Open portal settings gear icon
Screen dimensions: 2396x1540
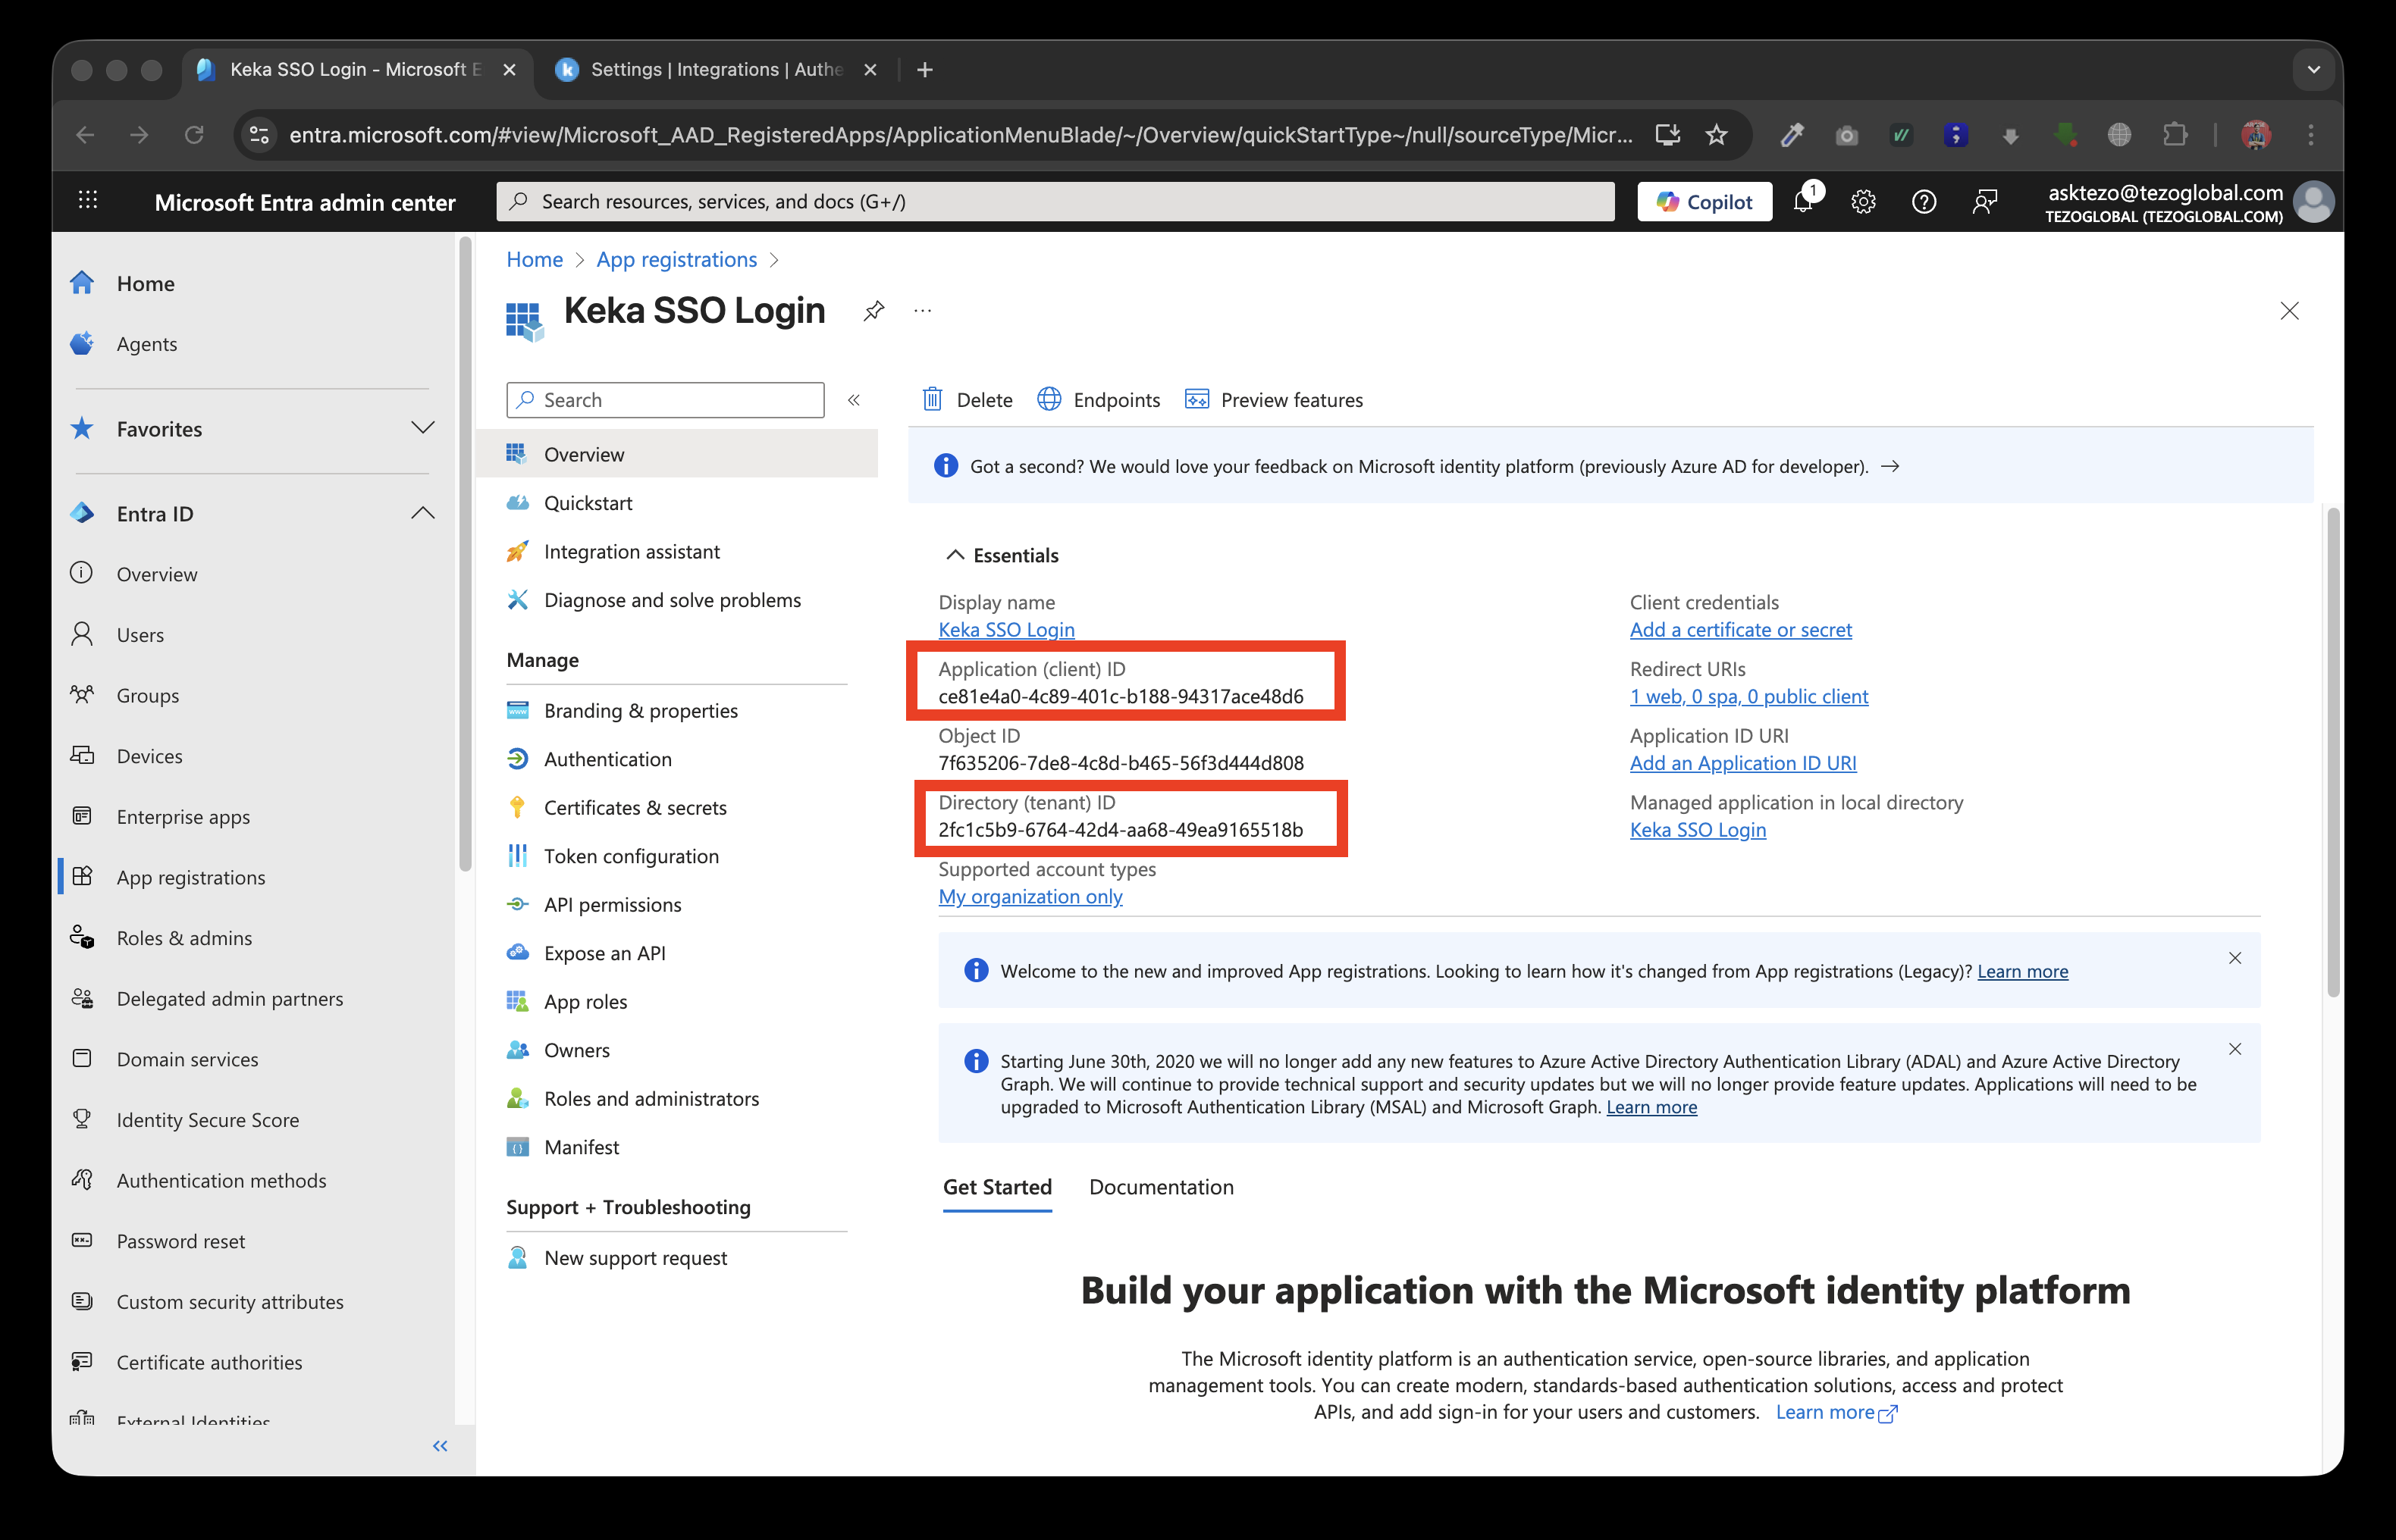(1863, 202)
